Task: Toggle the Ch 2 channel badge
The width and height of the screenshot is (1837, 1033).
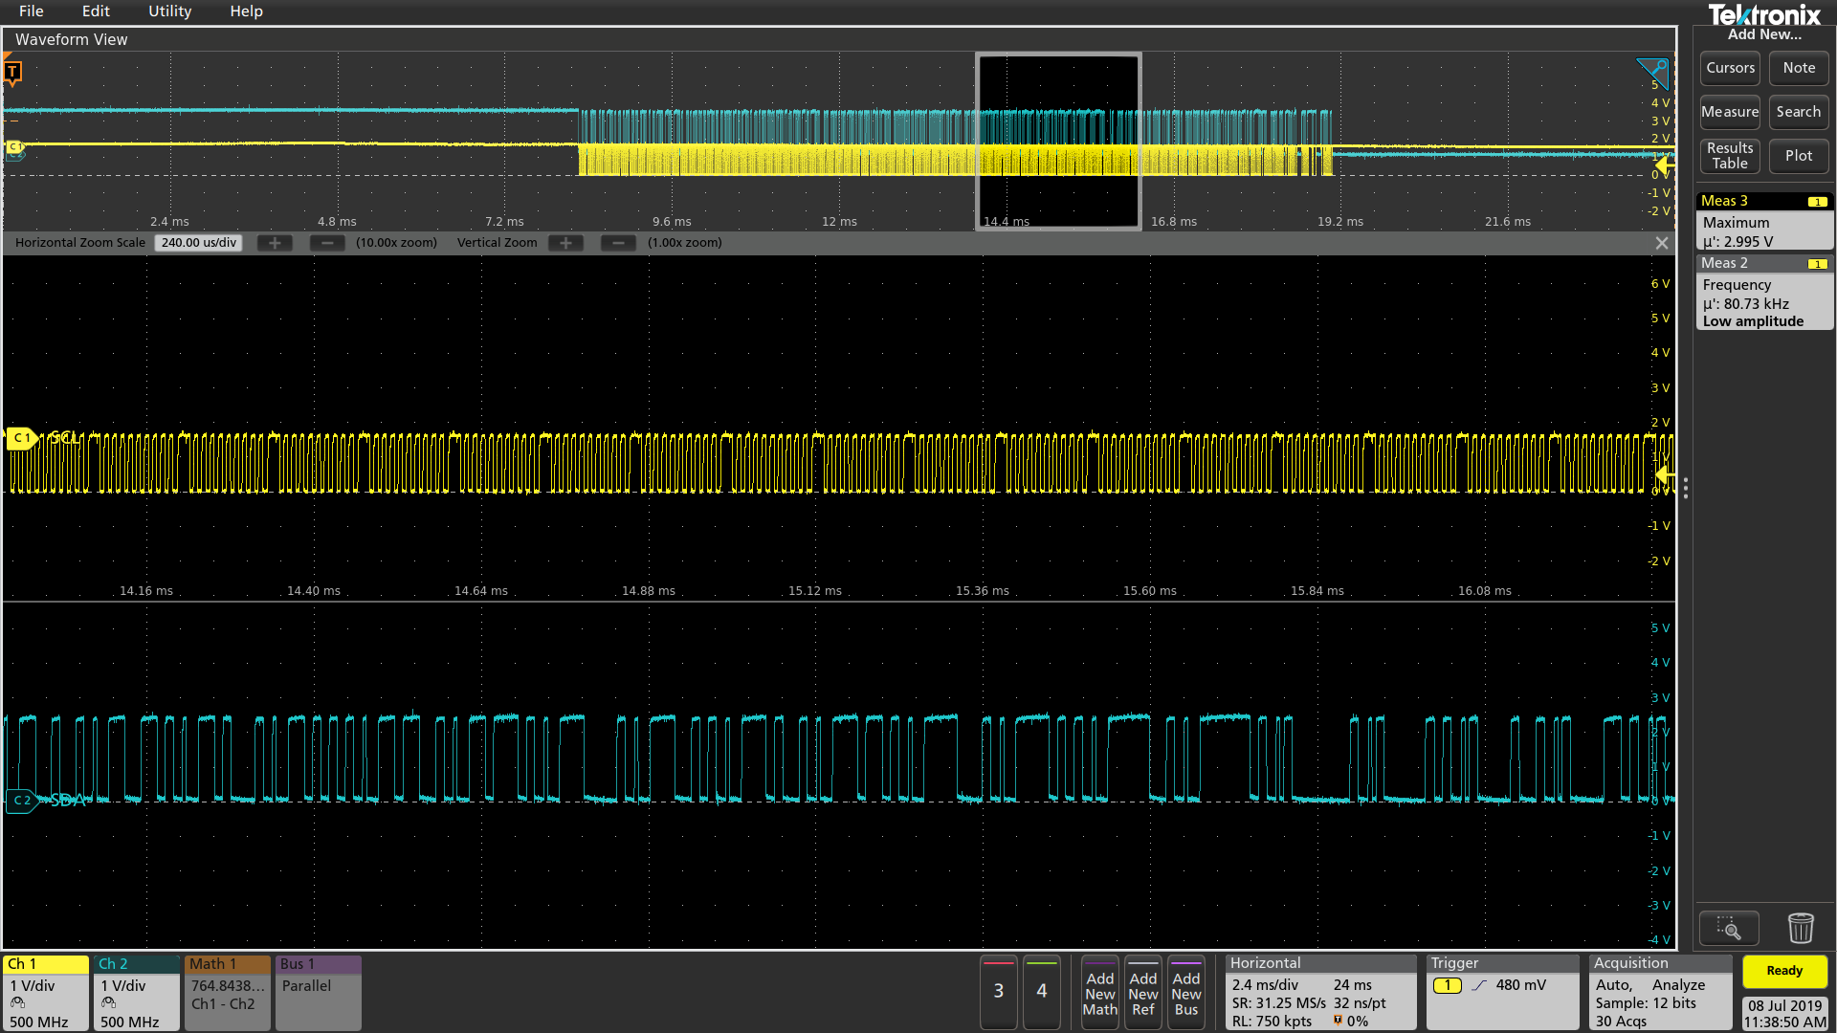Action: (135, 990)
